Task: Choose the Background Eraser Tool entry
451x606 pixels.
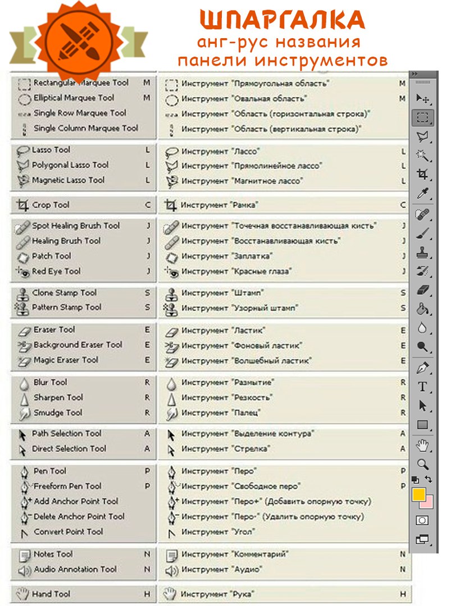Action: click(84, 345)
